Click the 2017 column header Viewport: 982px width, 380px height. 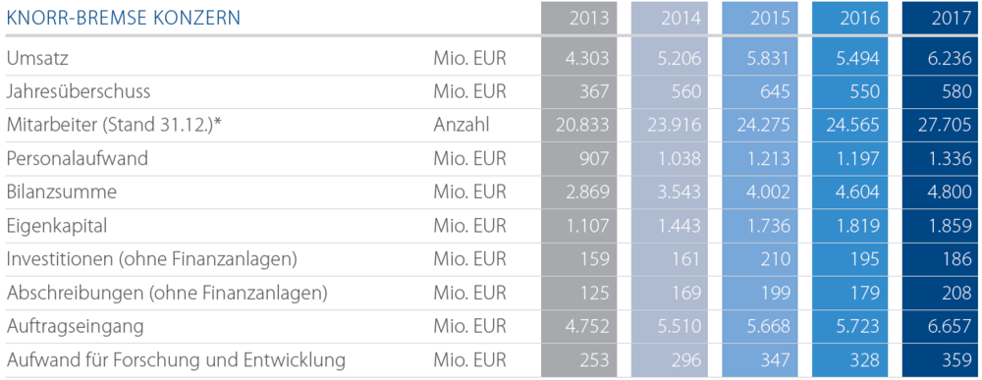(952, 18)
